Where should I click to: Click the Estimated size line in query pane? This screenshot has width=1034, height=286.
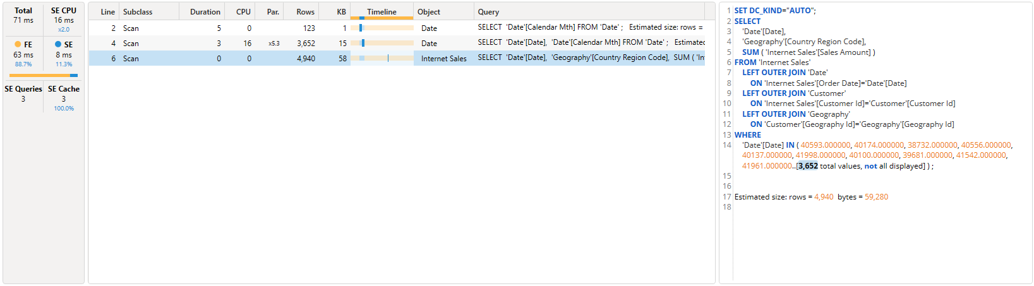(x=811, y=197)
